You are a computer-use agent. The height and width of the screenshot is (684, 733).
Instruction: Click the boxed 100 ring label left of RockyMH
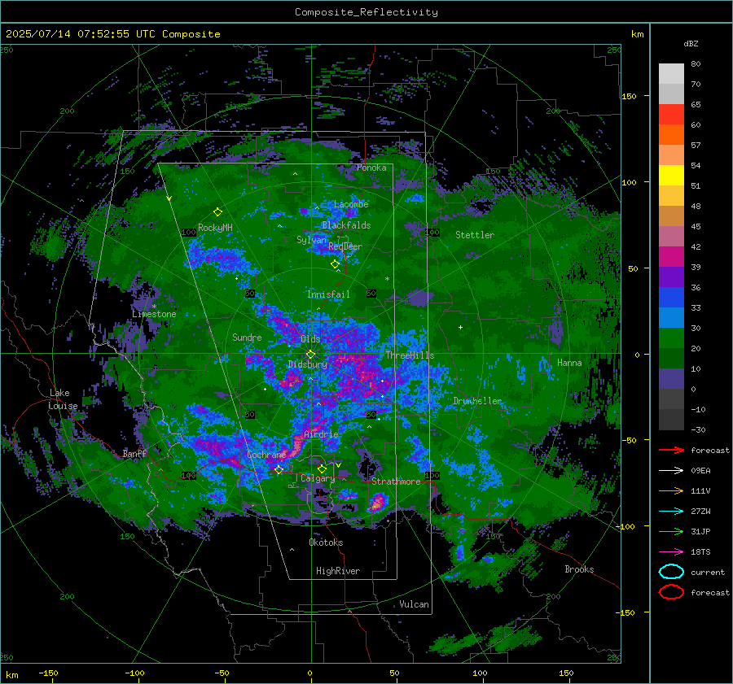tap(188, 232)
